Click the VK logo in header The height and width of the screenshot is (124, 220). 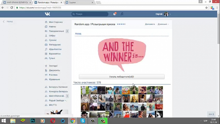pyautogui.click(x=47, y=14)
